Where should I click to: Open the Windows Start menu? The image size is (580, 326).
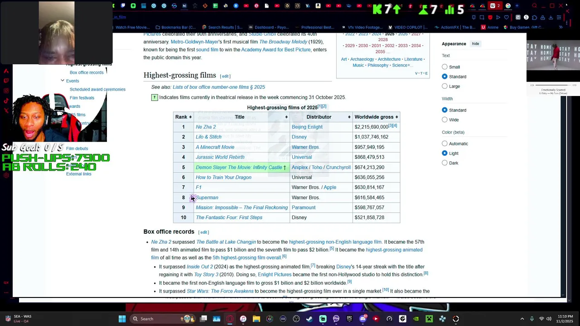pos(122,319)
